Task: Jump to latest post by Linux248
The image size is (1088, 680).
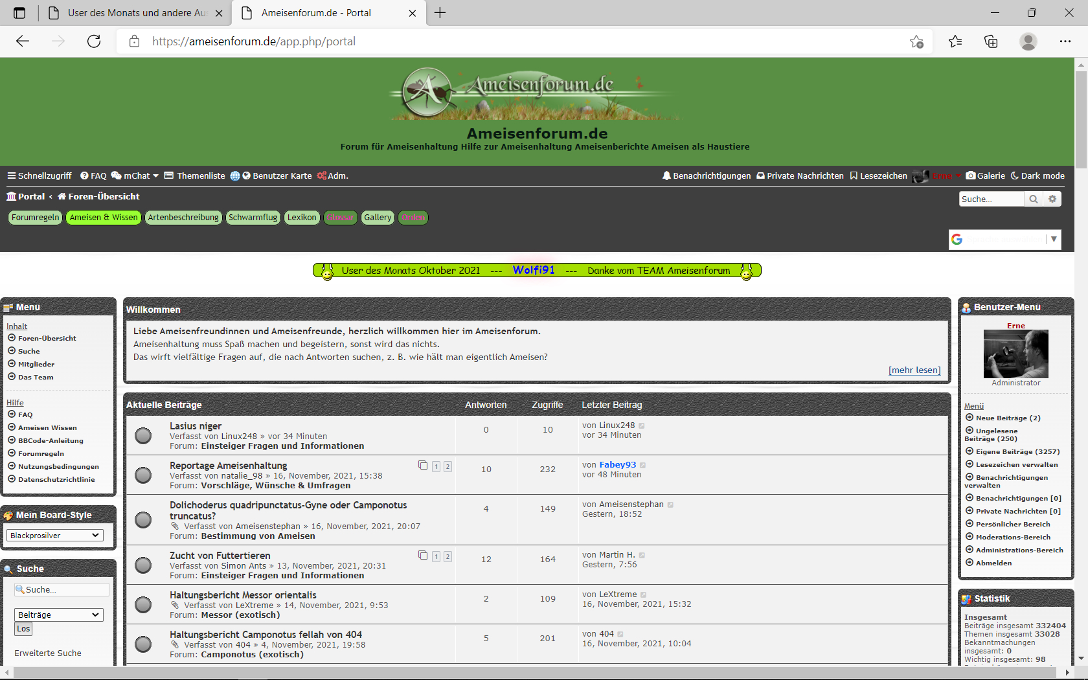Action: (642, 426)
